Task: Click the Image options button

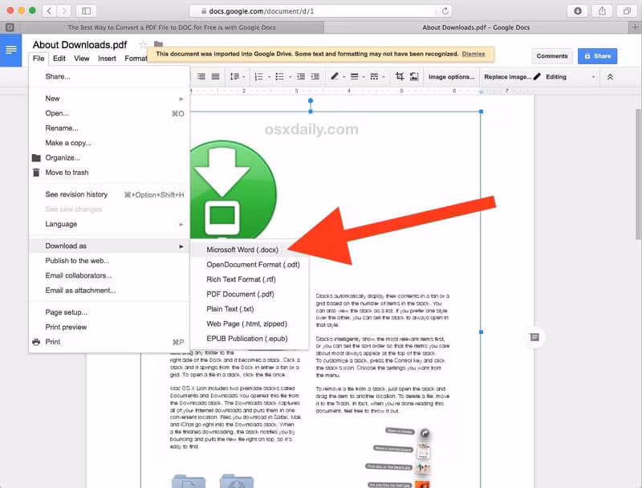Action: (451, 77)
